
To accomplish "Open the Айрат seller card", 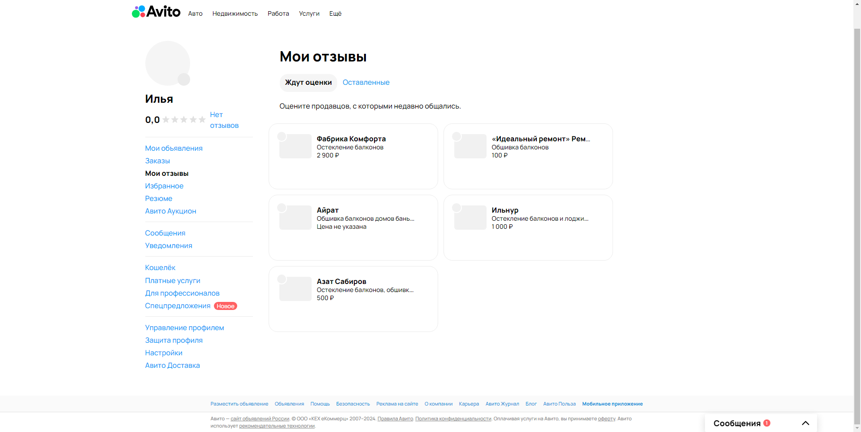I will tap(353, 227).
